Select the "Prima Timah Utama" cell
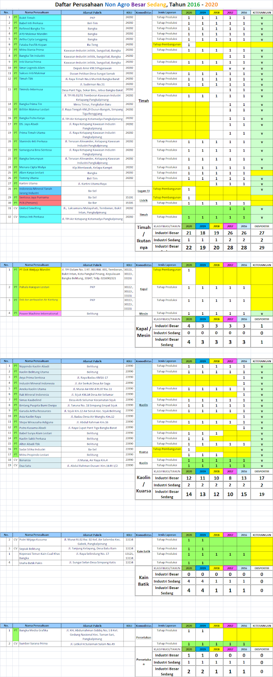The height and width of the screenshot is (677, 273). [x=40, y=134]
